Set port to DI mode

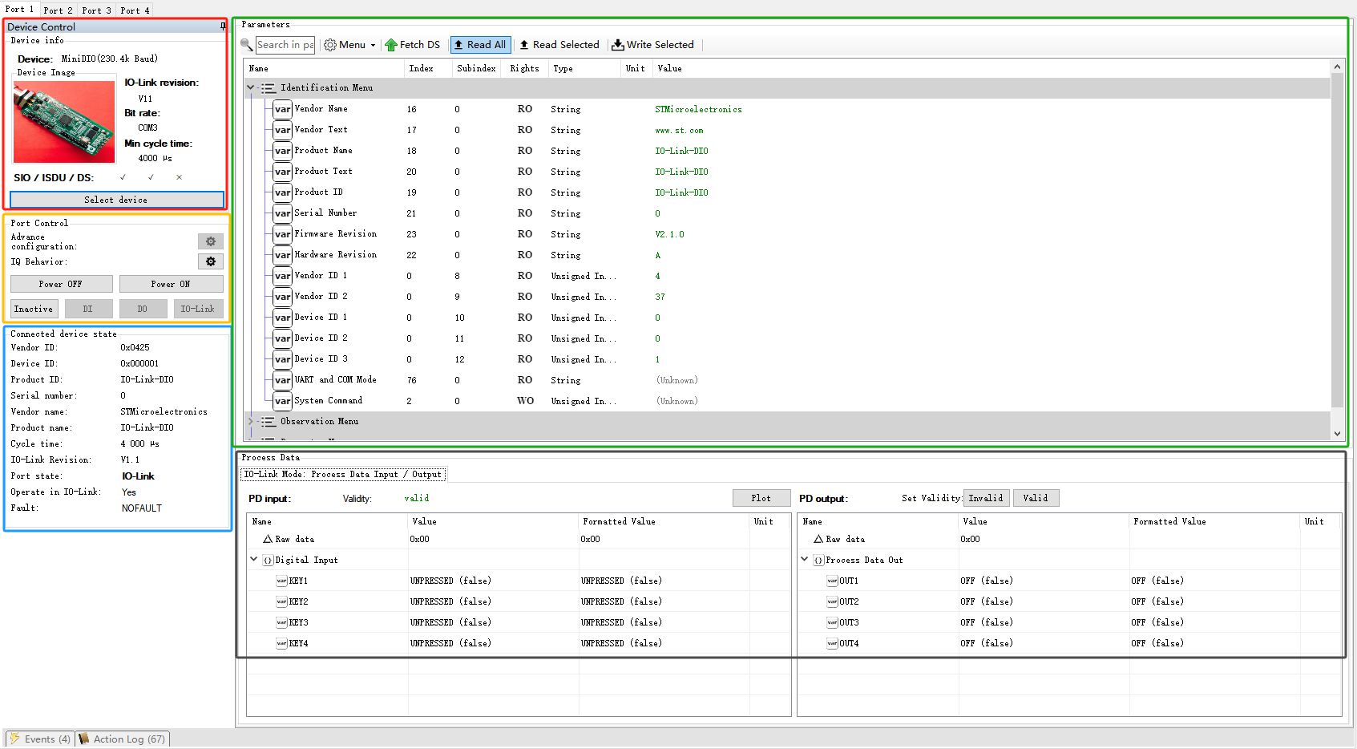point(88,309)
